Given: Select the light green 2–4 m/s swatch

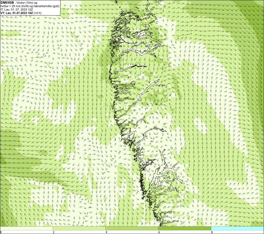Looking at the screenshot, I should 79,228.
